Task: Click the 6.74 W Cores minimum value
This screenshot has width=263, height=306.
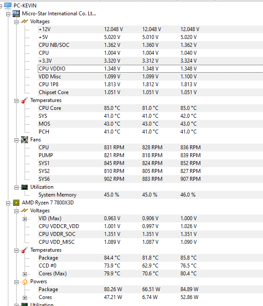Action: pyautogui.click(x=150, y=297)
